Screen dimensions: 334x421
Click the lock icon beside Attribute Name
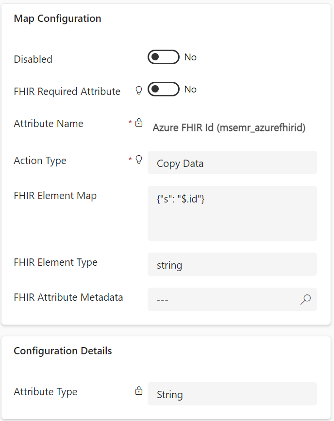point(139,123)
